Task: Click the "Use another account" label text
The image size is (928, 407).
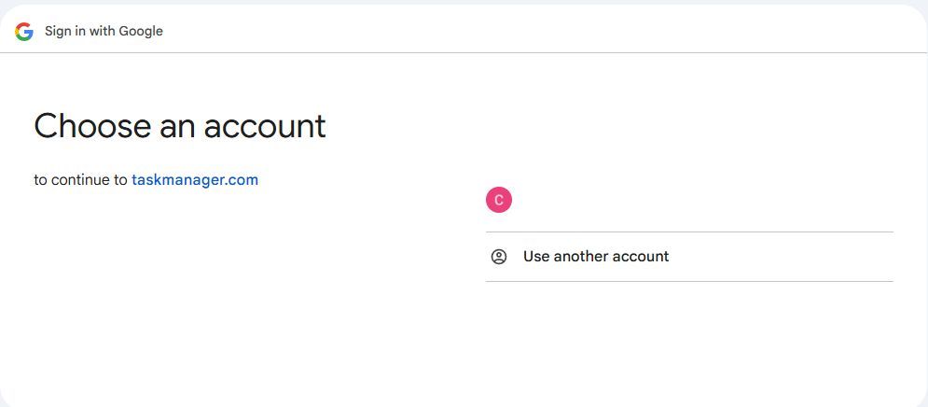Action: pos(596,257)
